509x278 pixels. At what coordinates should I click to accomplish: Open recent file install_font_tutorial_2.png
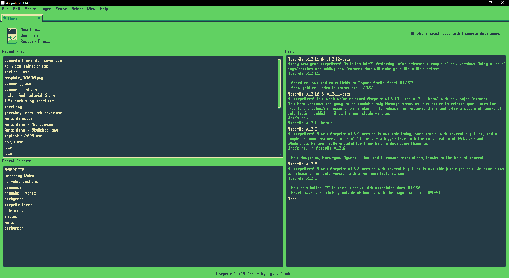click(x=30, y=95)
